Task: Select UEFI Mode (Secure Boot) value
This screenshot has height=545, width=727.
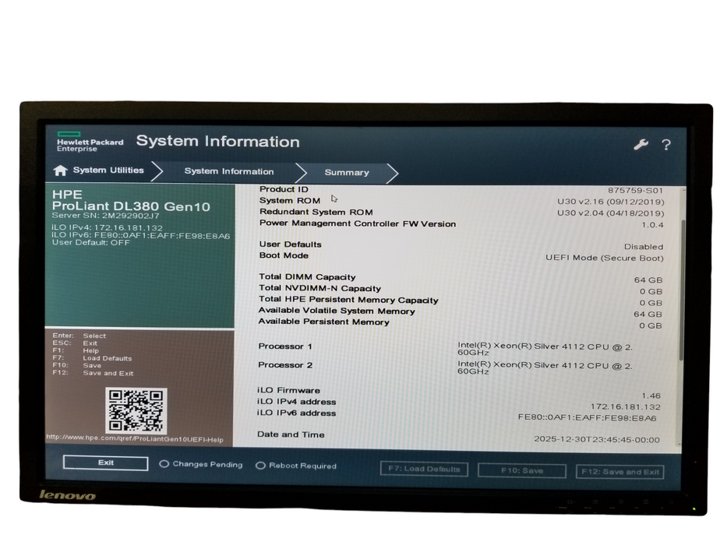Action: 605,258
